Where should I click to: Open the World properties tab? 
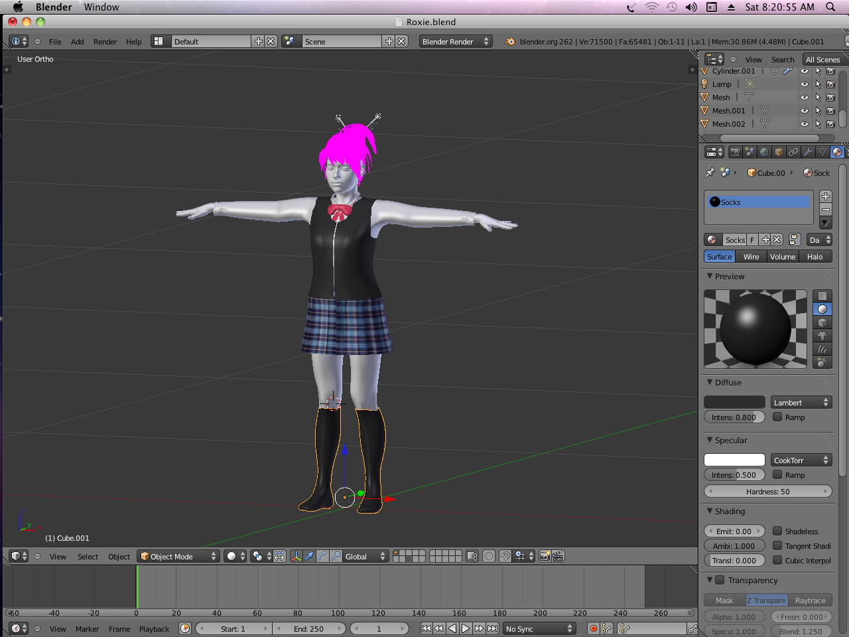[764, 152]
